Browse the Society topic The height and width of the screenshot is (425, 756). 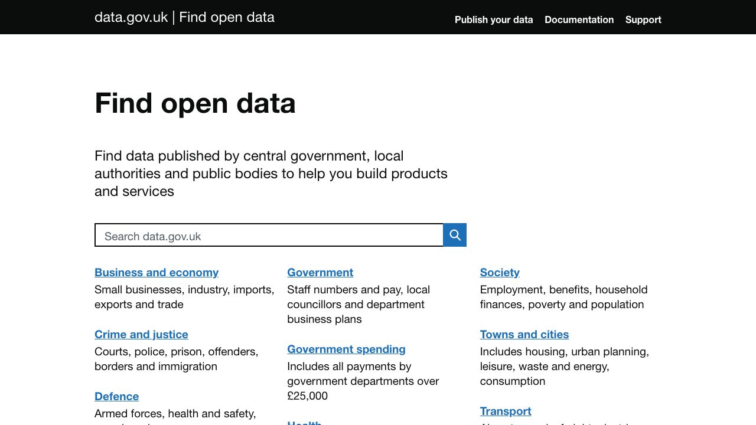(500, 272)
